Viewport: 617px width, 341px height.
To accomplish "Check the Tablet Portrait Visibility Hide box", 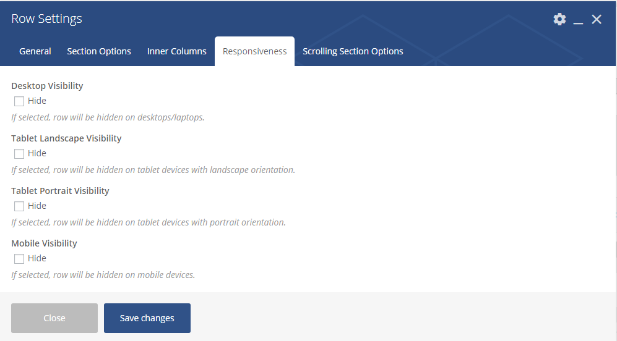I will pyautogui.click(x=19, y=206).
